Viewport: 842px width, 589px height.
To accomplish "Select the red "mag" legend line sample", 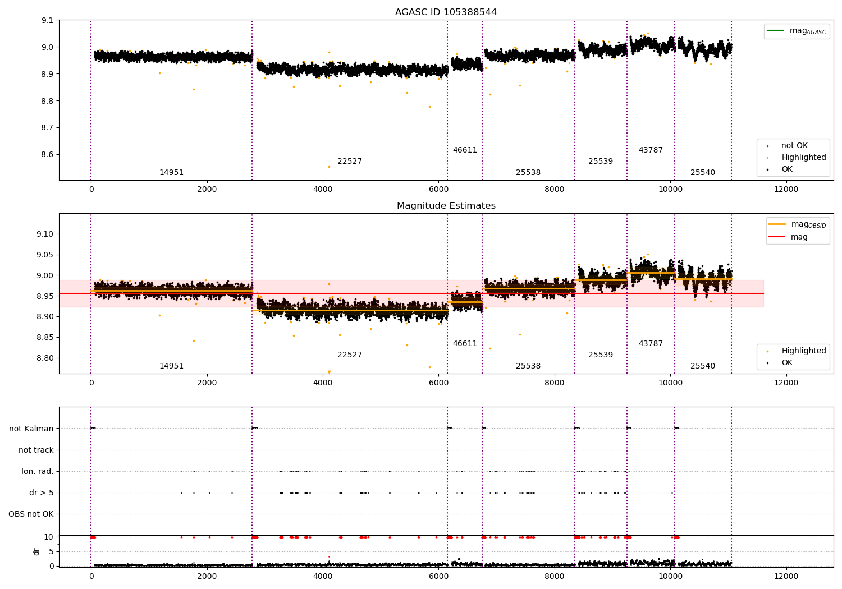I will 777,237.
